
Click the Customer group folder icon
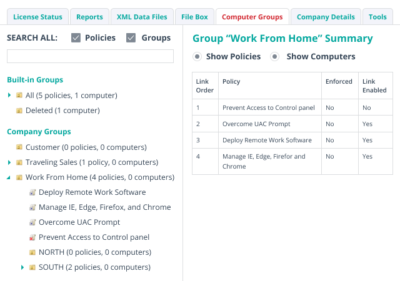19,147
